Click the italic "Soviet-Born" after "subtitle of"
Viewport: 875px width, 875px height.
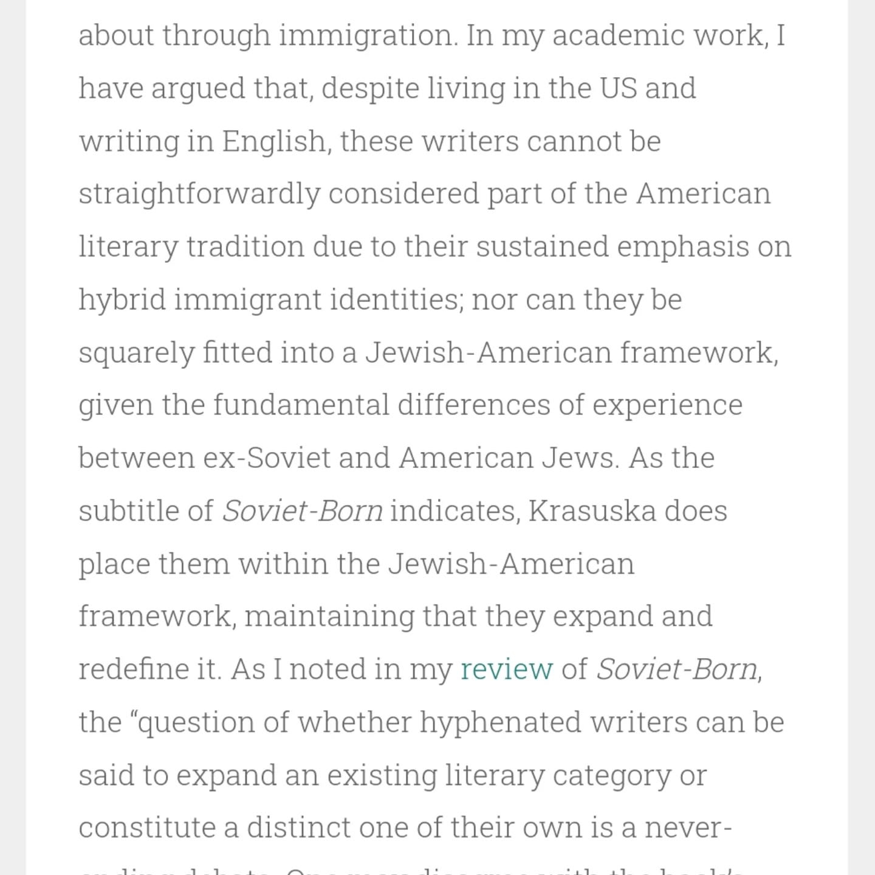(302, 510)
